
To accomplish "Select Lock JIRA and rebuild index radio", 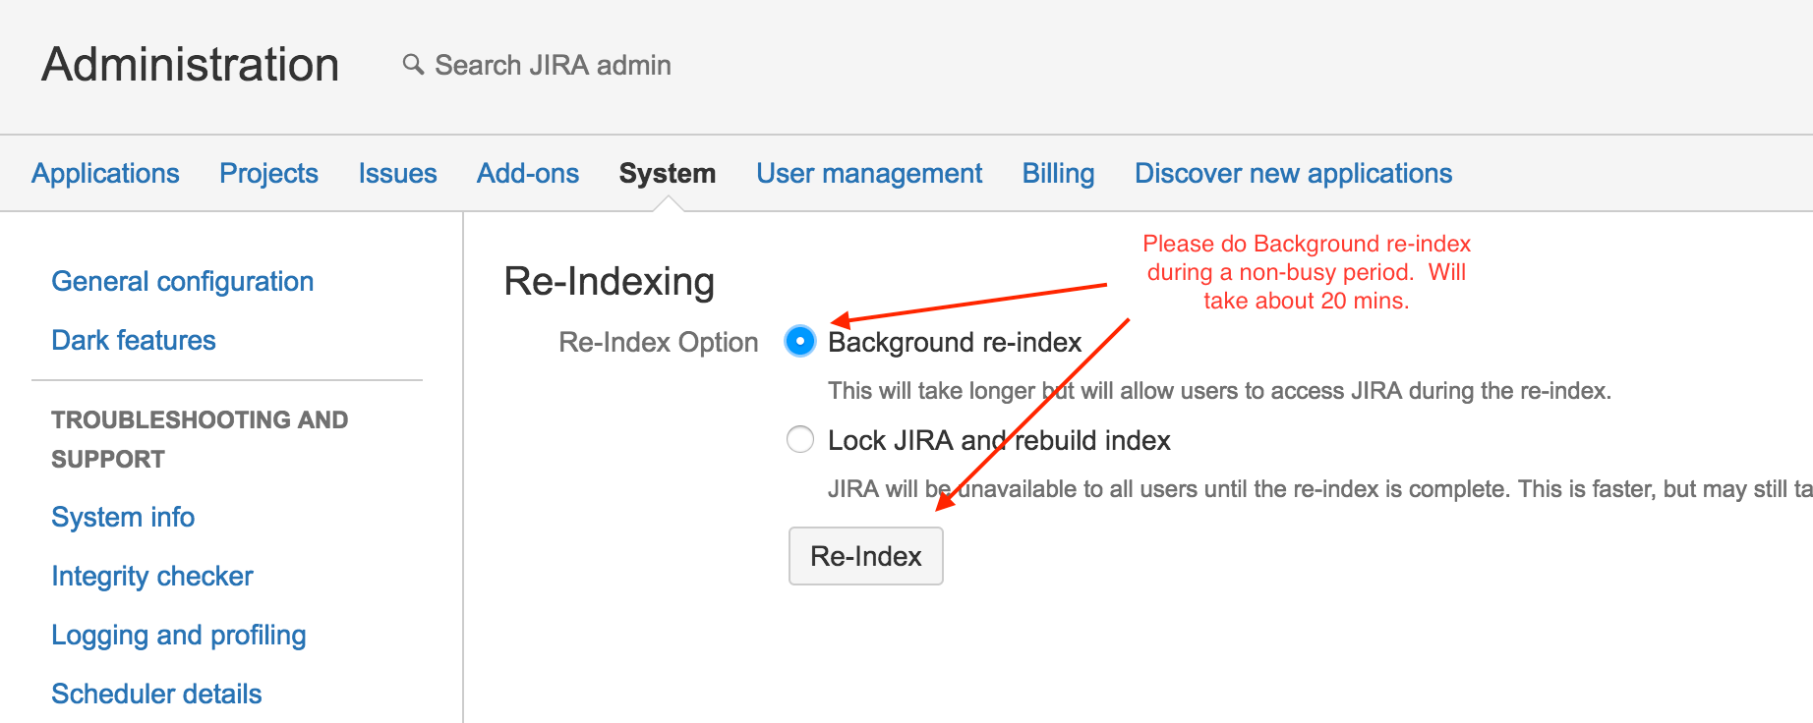I will point(800,439).
